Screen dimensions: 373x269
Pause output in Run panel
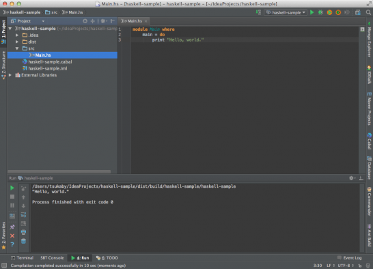[12, 206]
